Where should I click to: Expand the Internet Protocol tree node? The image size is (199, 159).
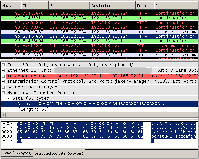(x=3, y=76)
